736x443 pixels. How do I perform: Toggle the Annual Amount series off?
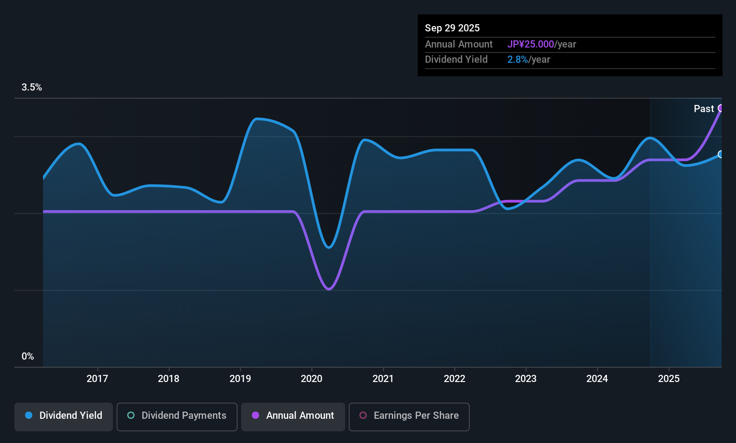293,416
